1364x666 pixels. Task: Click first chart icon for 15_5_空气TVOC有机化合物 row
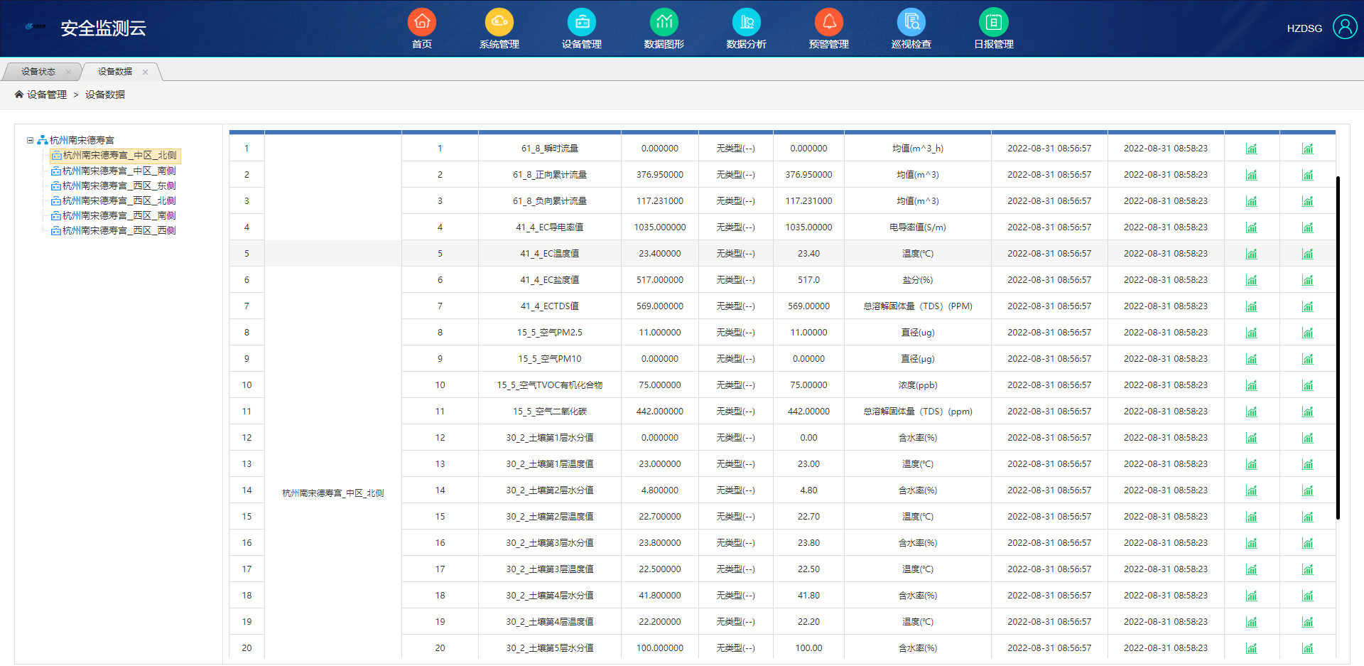[x=1252, y=385]
